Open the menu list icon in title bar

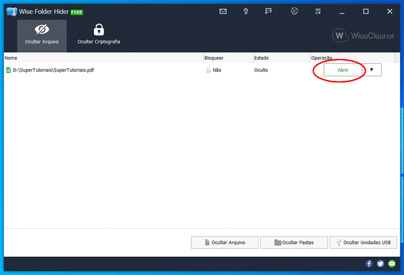pos(318,11)
